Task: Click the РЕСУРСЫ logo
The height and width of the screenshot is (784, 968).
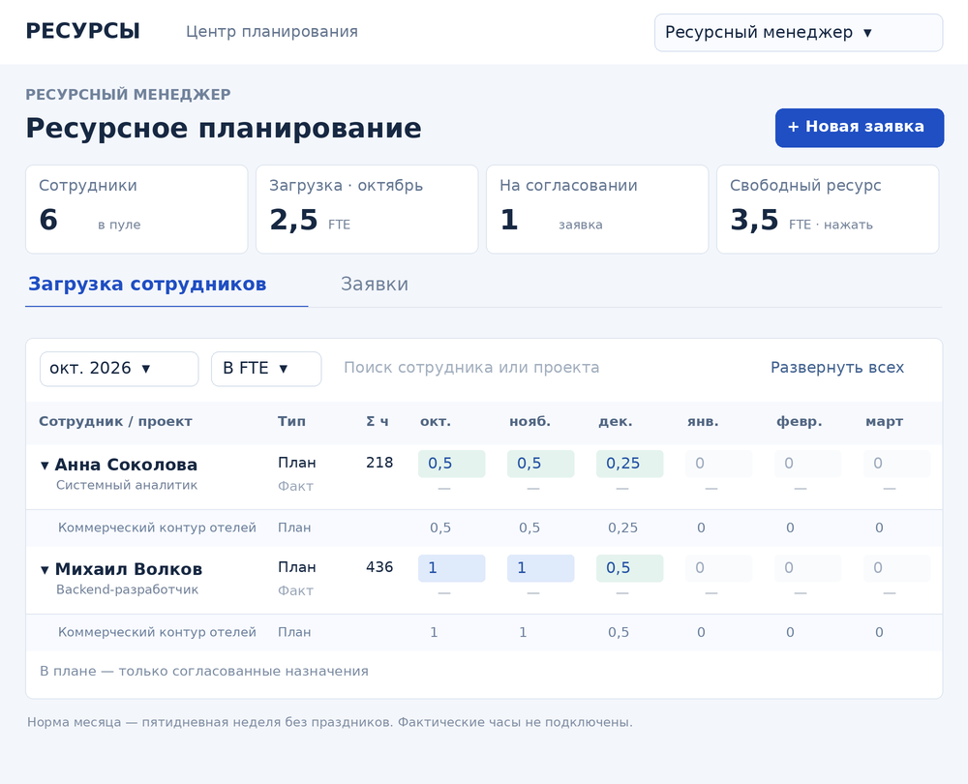Action: pos(82,31)
